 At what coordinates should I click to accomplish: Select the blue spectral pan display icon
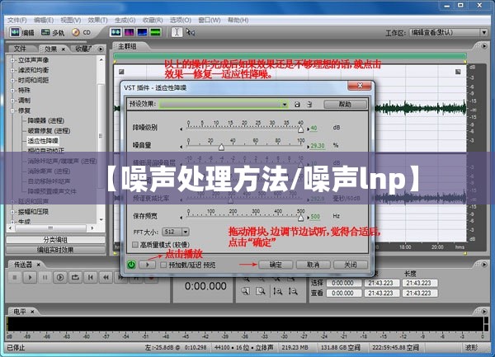(x=143, y=32)
